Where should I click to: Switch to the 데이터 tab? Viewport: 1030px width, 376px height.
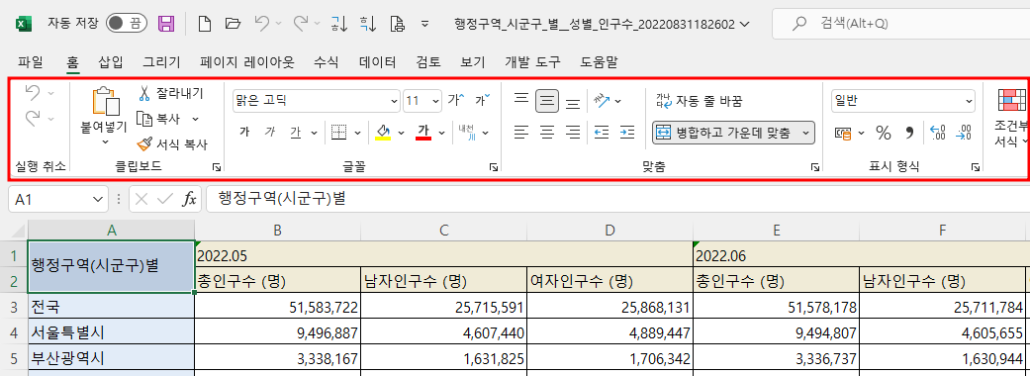coord(378,62)
